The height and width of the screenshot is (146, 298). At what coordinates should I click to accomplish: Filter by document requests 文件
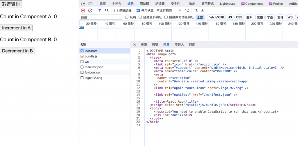click(280, 17)
